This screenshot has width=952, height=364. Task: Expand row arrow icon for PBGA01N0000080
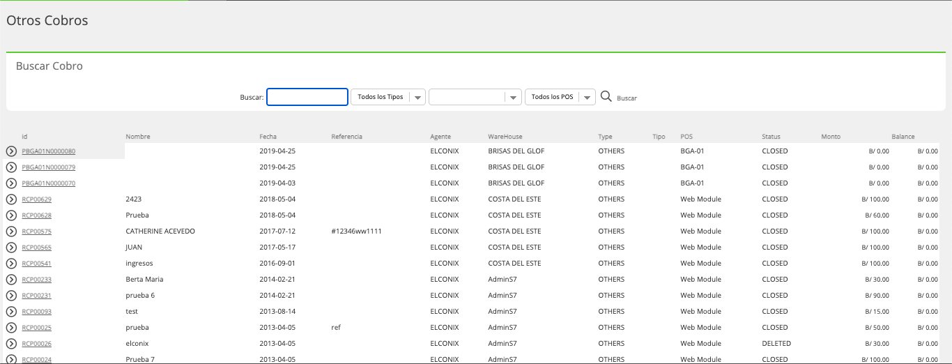[x=11, y=151]
